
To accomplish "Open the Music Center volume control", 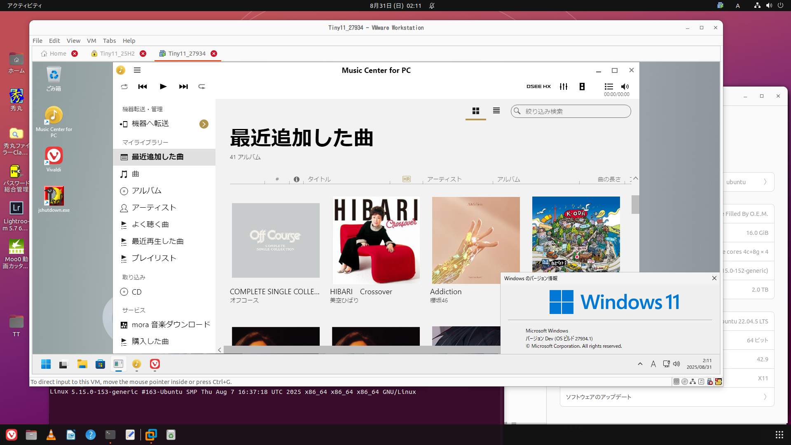I will point(625,87).
